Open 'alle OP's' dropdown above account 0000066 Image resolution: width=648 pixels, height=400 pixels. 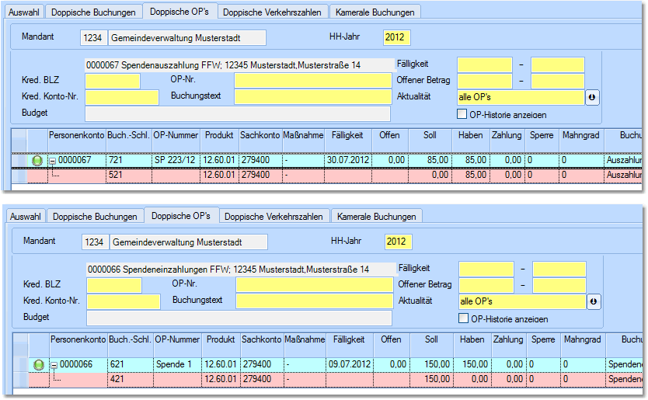[521, 301]
